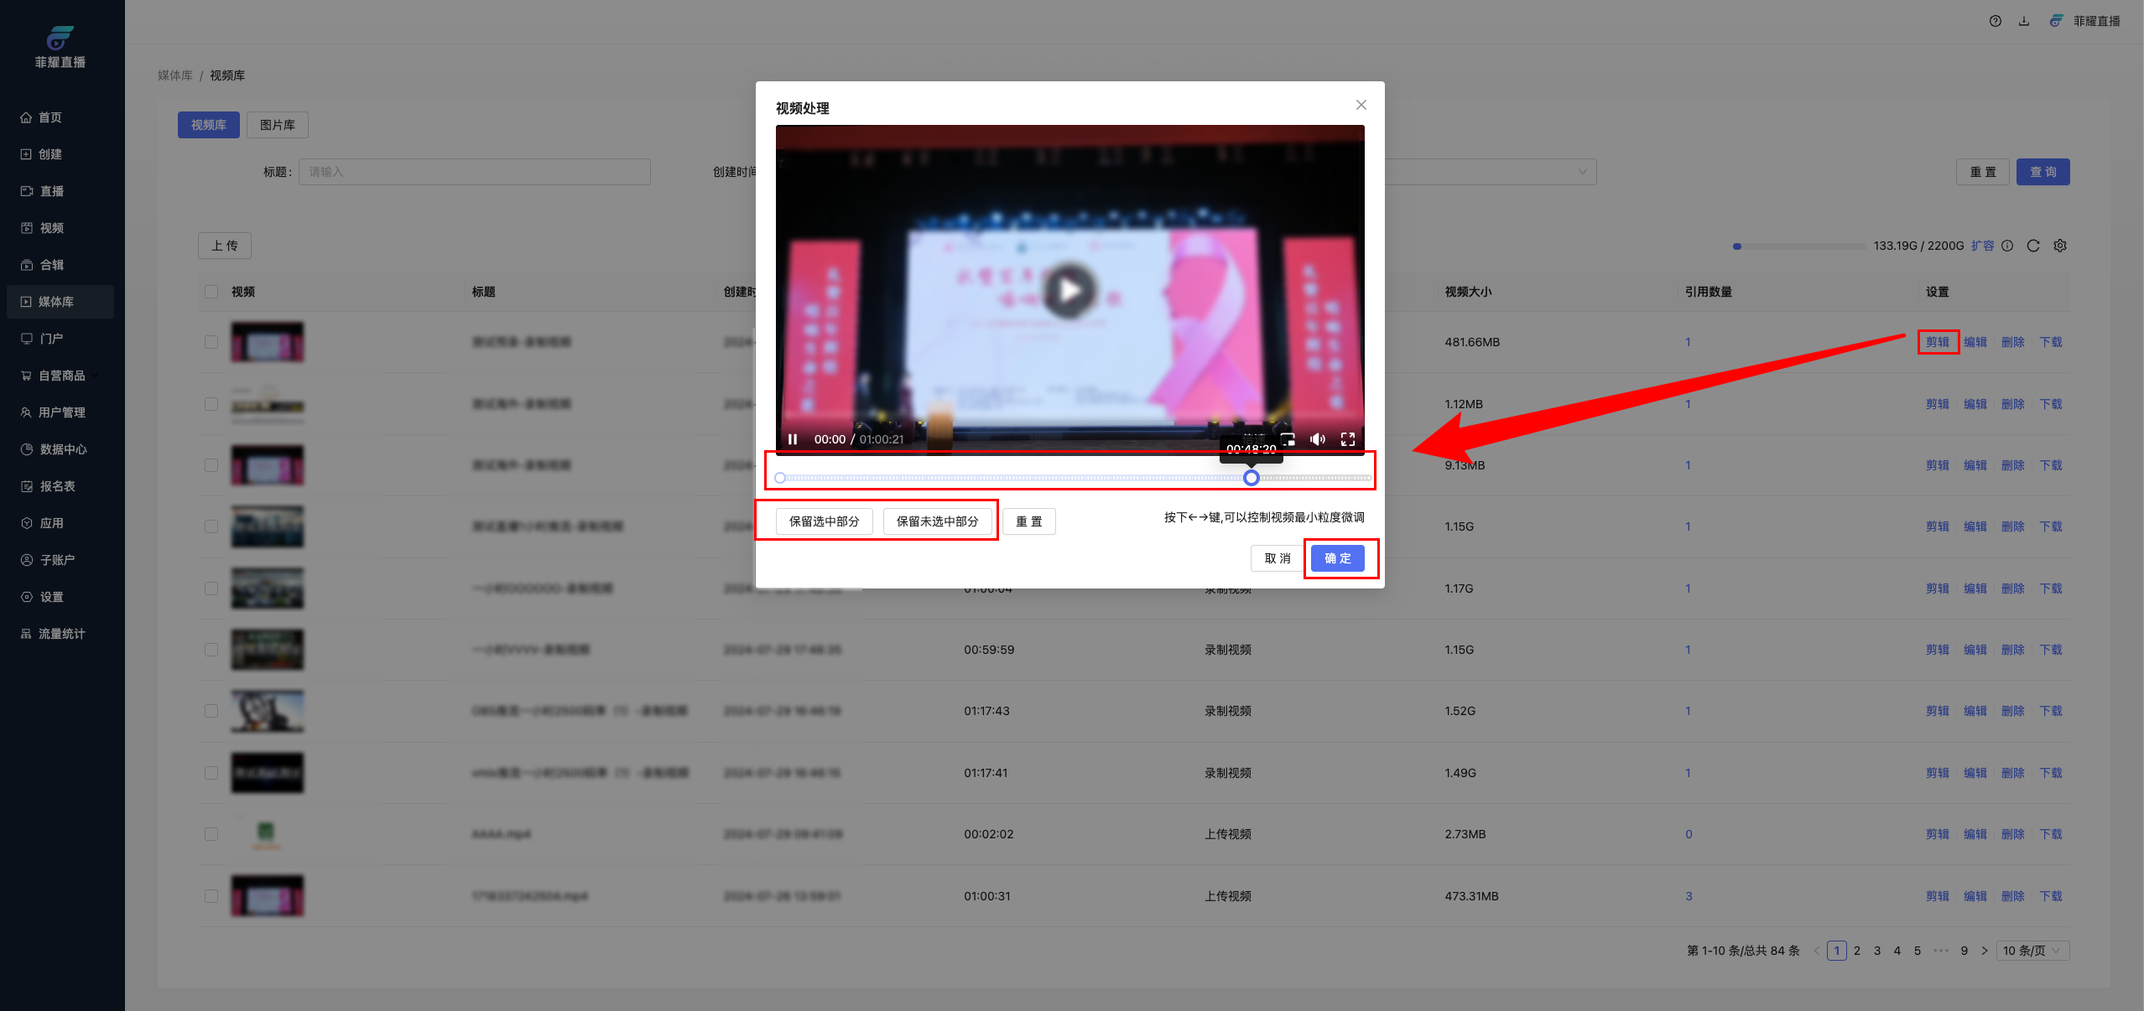Confirm with the 确定 button

pyautogui.click(x=1338, y=558)
